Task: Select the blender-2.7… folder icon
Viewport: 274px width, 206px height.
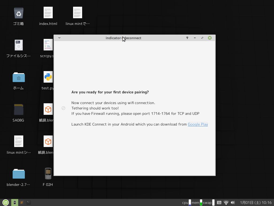Action: [x=18, y=174]
